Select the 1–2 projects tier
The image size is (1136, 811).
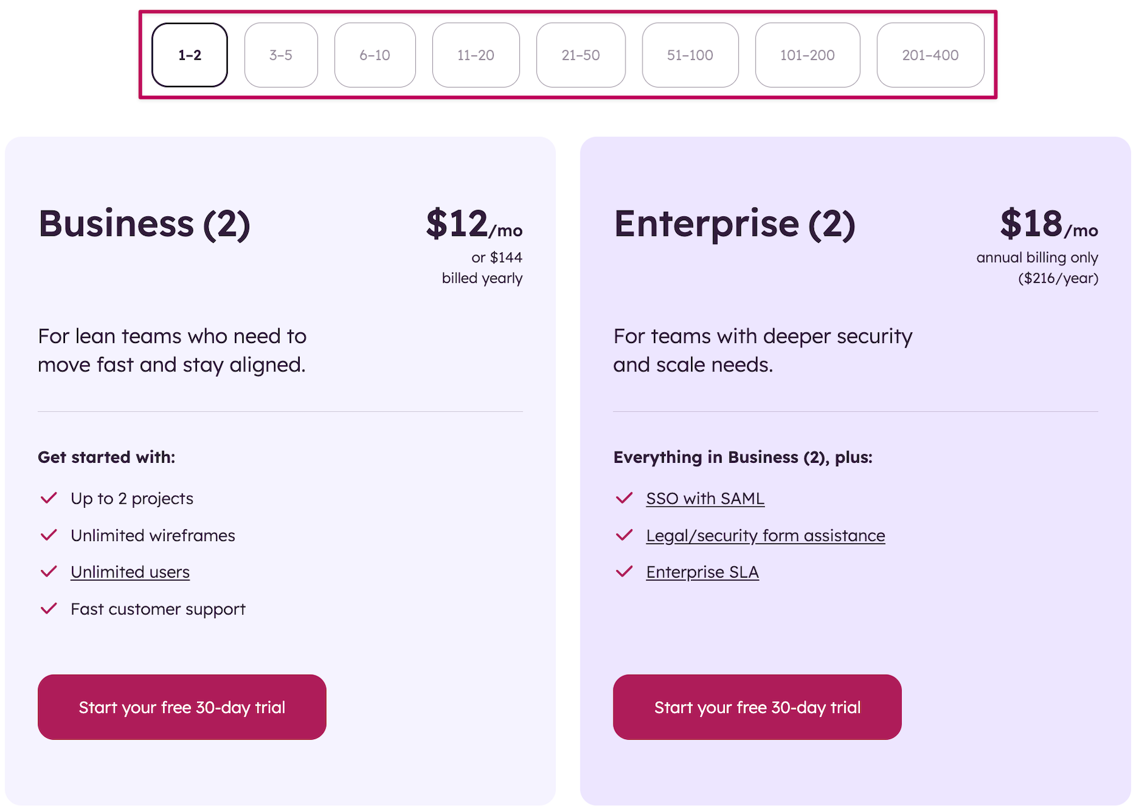click(x=189, y=55)
